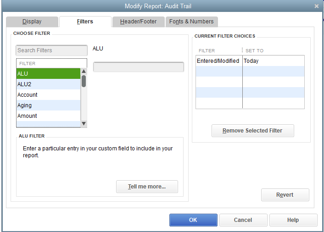This screenshot has height=232, width=324.
Task: Choose the Account filter
Action: 48,95
